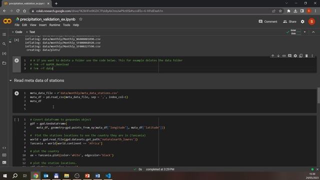Open the Help menu
320x180 pixels.
pyautogui.click(x=76, y=25)
